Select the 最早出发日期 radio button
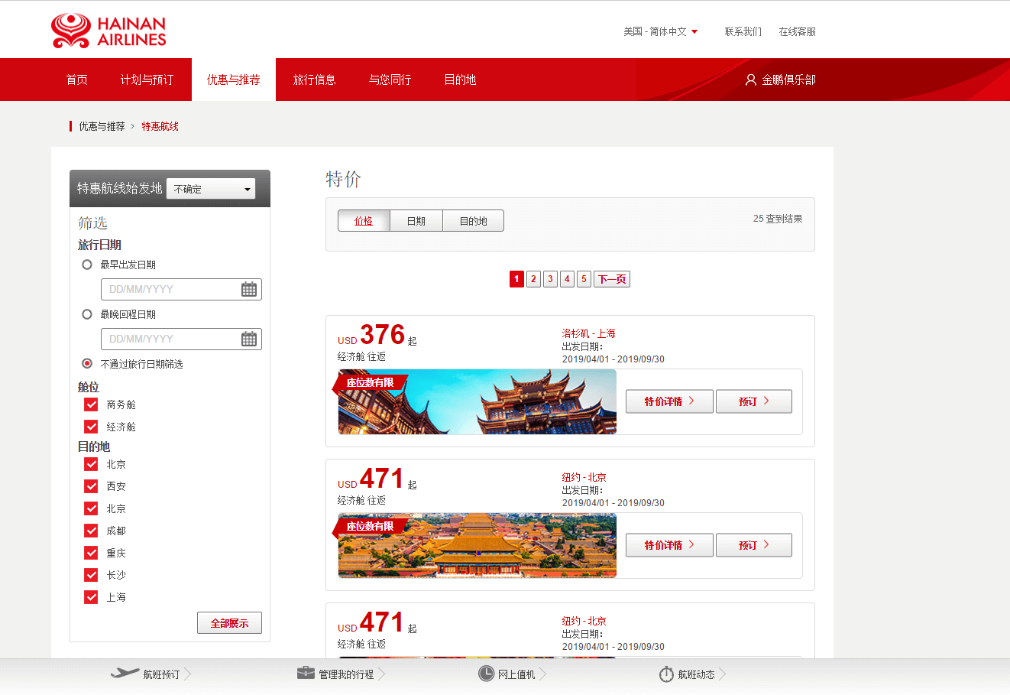Image resolution: width=1010 pixels, height=695 pixels. tap(87, 265)
